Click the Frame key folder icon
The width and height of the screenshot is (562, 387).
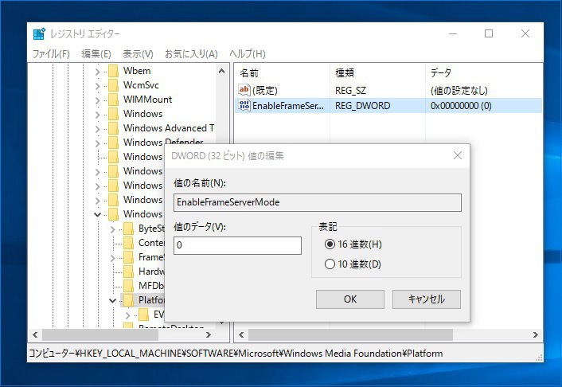coord(129,257)
